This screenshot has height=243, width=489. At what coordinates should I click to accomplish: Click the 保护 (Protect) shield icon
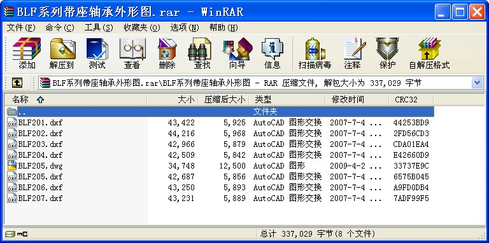387,53
